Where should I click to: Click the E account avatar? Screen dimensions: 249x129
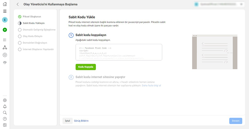point(5,20)
